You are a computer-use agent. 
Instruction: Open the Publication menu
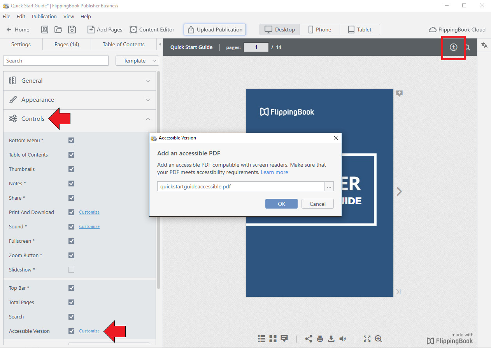(x=44, y=16)
